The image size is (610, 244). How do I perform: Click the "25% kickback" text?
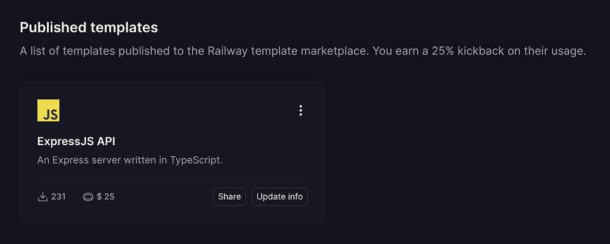pos(442,52)
